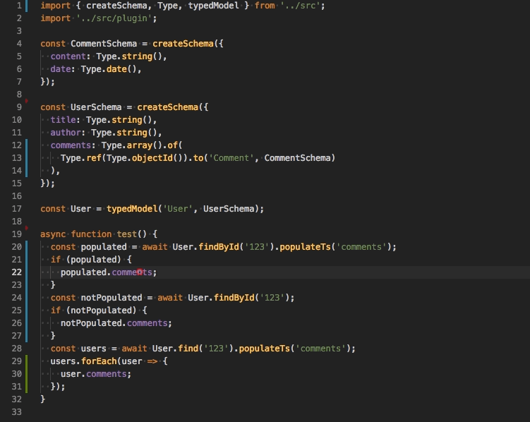Click 'populateTs' call on line 20
530x422 pixels.
point(305,247)
